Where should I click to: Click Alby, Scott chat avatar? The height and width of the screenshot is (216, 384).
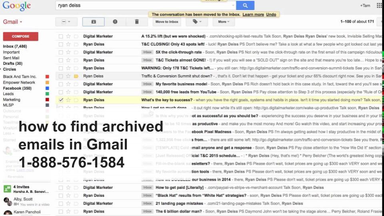[x=8, y=201]
